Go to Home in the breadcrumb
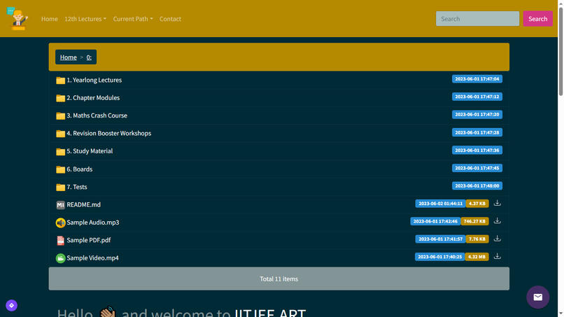Viewport: 564px width, 317px height. [69, 57]
